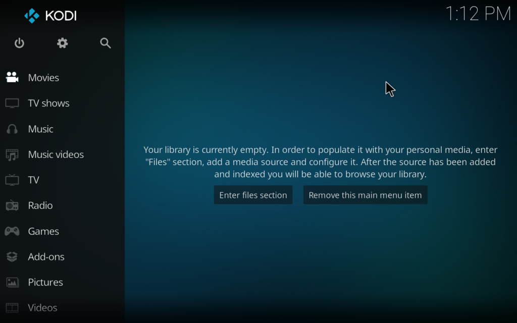The width and height of the screenshot is (517, 323).
Task: Click the Music videos icon
Action: (12, 154)
